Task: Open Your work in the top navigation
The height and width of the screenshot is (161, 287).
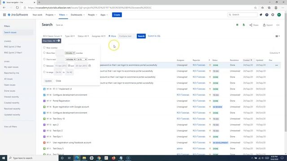Action: (37, 15)
